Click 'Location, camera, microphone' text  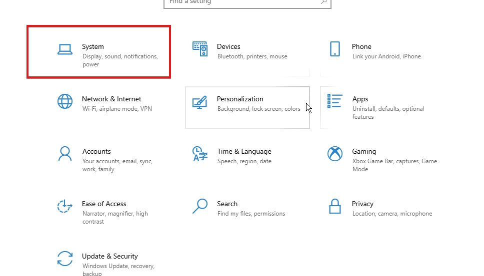click(x=392, y=214)
